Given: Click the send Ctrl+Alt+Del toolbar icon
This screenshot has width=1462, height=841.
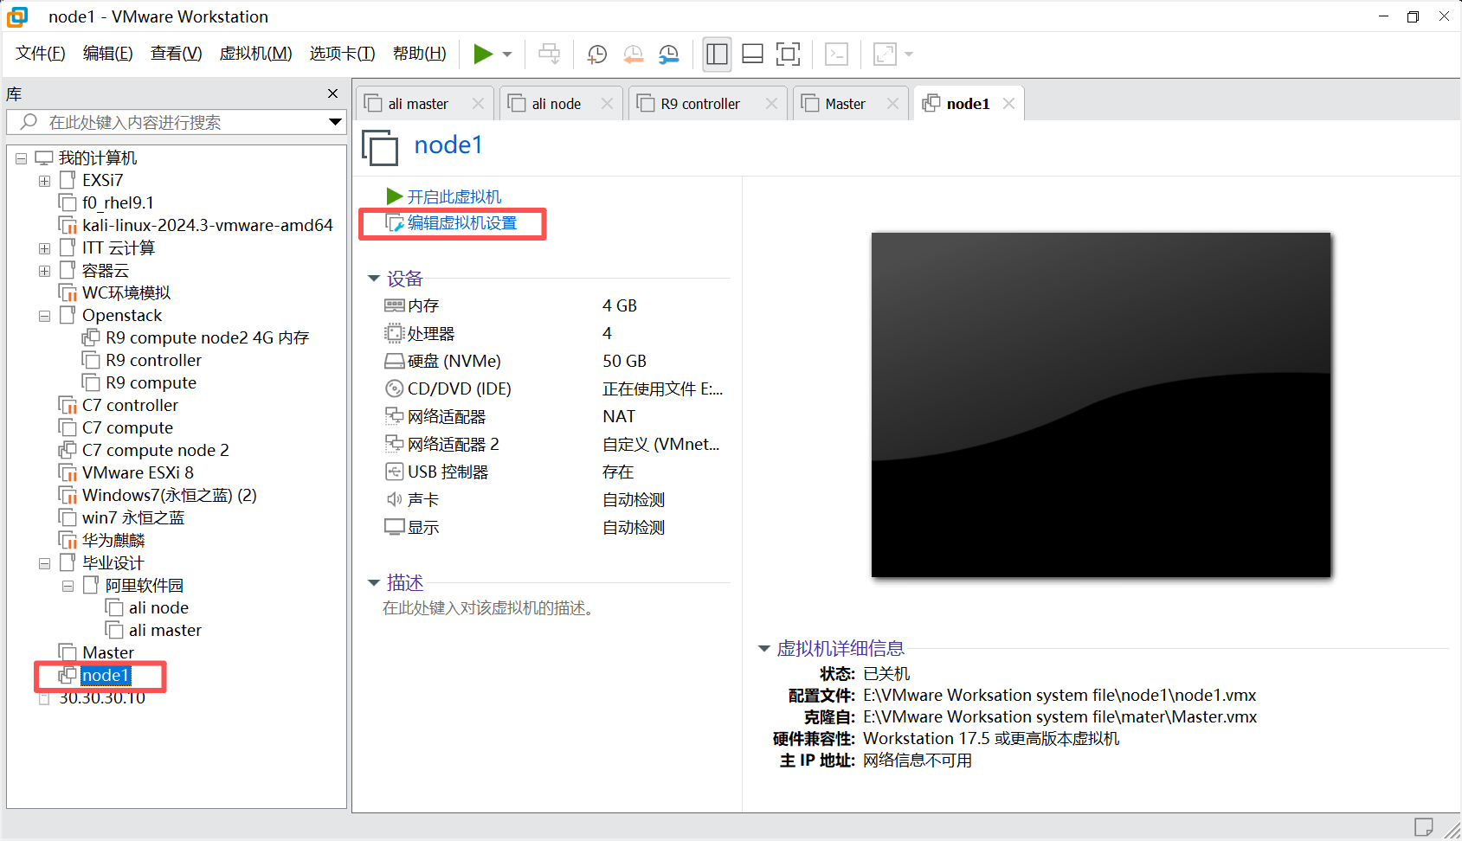Looking at the screenshot, I should coord(549,55).
